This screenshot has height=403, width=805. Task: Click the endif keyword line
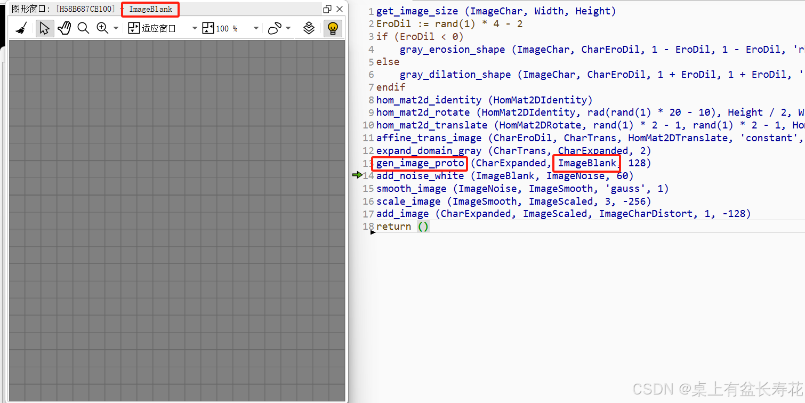pos(391,87)
